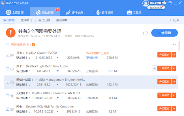Click the graphics card device icon
The width and height of the screenshot is (184, 116).
tap(12, 56)
